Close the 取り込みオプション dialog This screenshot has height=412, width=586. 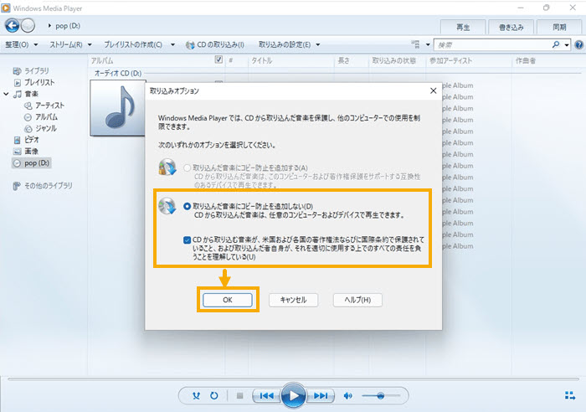pyautogui.click(x=433, y=90)
